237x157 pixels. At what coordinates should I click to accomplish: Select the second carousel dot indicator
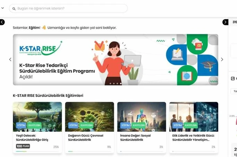pos(114,84)
